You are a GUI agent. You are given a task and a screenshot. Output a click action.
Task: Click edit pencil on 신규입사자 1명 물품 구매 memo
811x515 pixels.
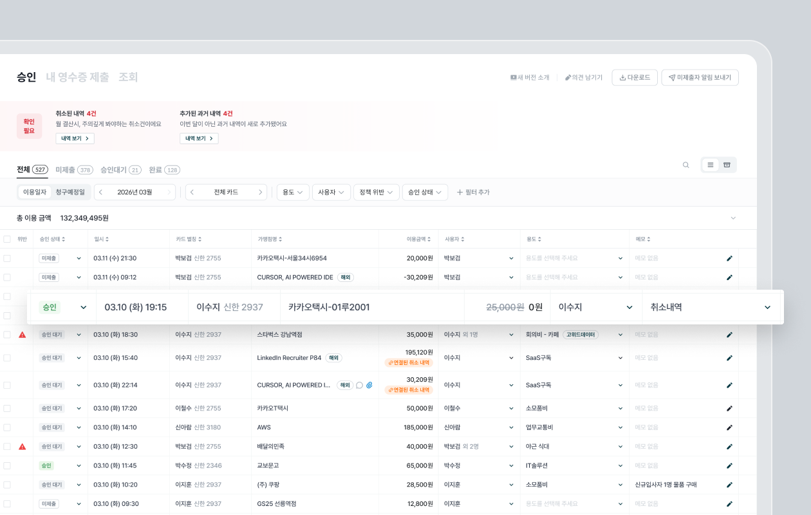click(x=729, y=485)
